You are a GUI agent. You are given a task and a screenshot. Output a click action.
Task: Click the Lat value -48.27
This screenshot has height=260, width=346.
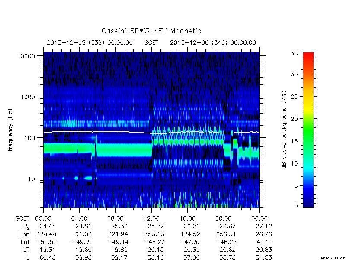154,242
